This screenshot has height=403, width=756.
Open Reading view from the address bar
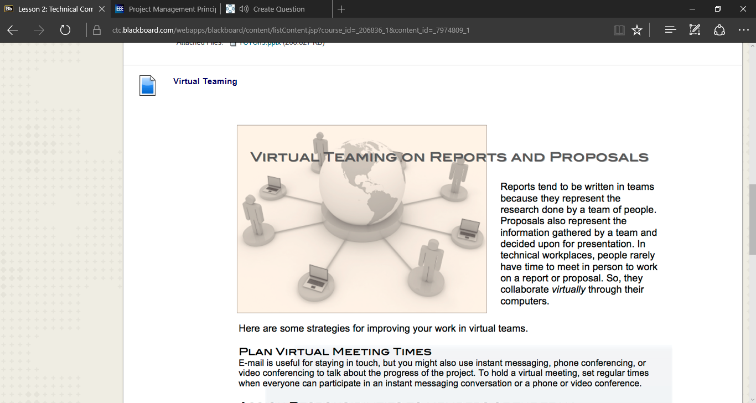619,30
